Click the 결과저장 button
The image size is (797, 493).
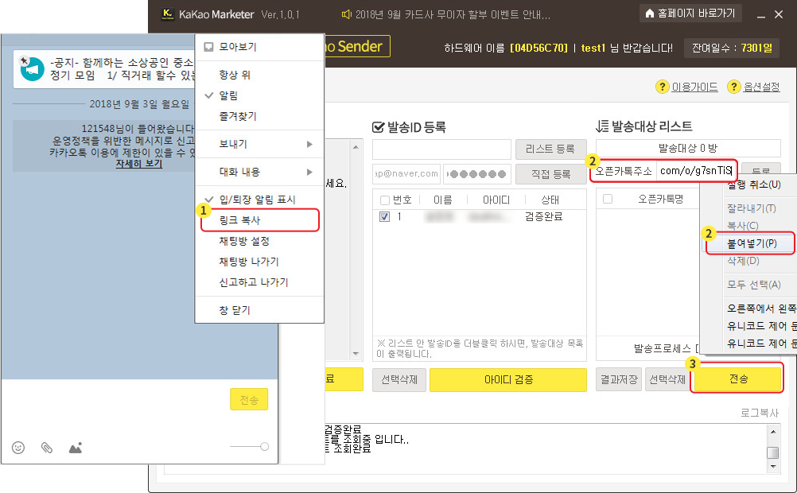click(x=619, y=379)
